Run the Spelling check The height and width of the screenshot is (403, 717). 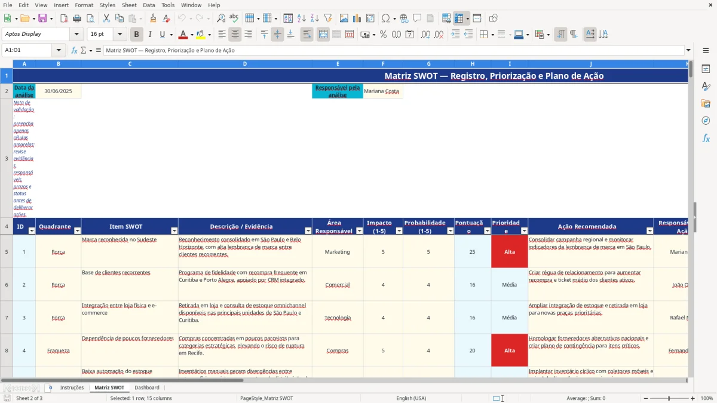(234, 19)
